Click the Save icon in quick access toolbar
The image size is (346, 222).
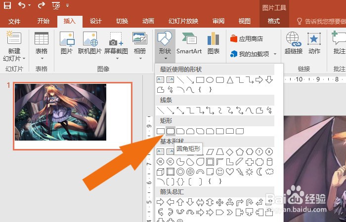(x=7, y=5)
